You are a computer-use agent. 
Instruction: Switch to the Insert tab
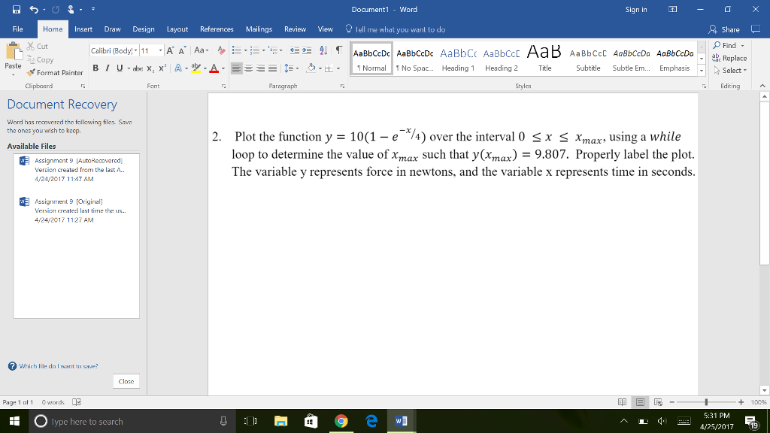pyautogui.click(x=83, y=29)
